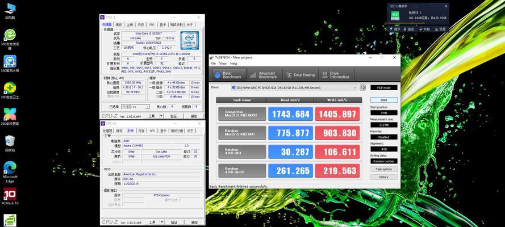This screenshot has width=505, height=227.
Task: Click the Prewrite Disabled field
Action: point(384,137)
